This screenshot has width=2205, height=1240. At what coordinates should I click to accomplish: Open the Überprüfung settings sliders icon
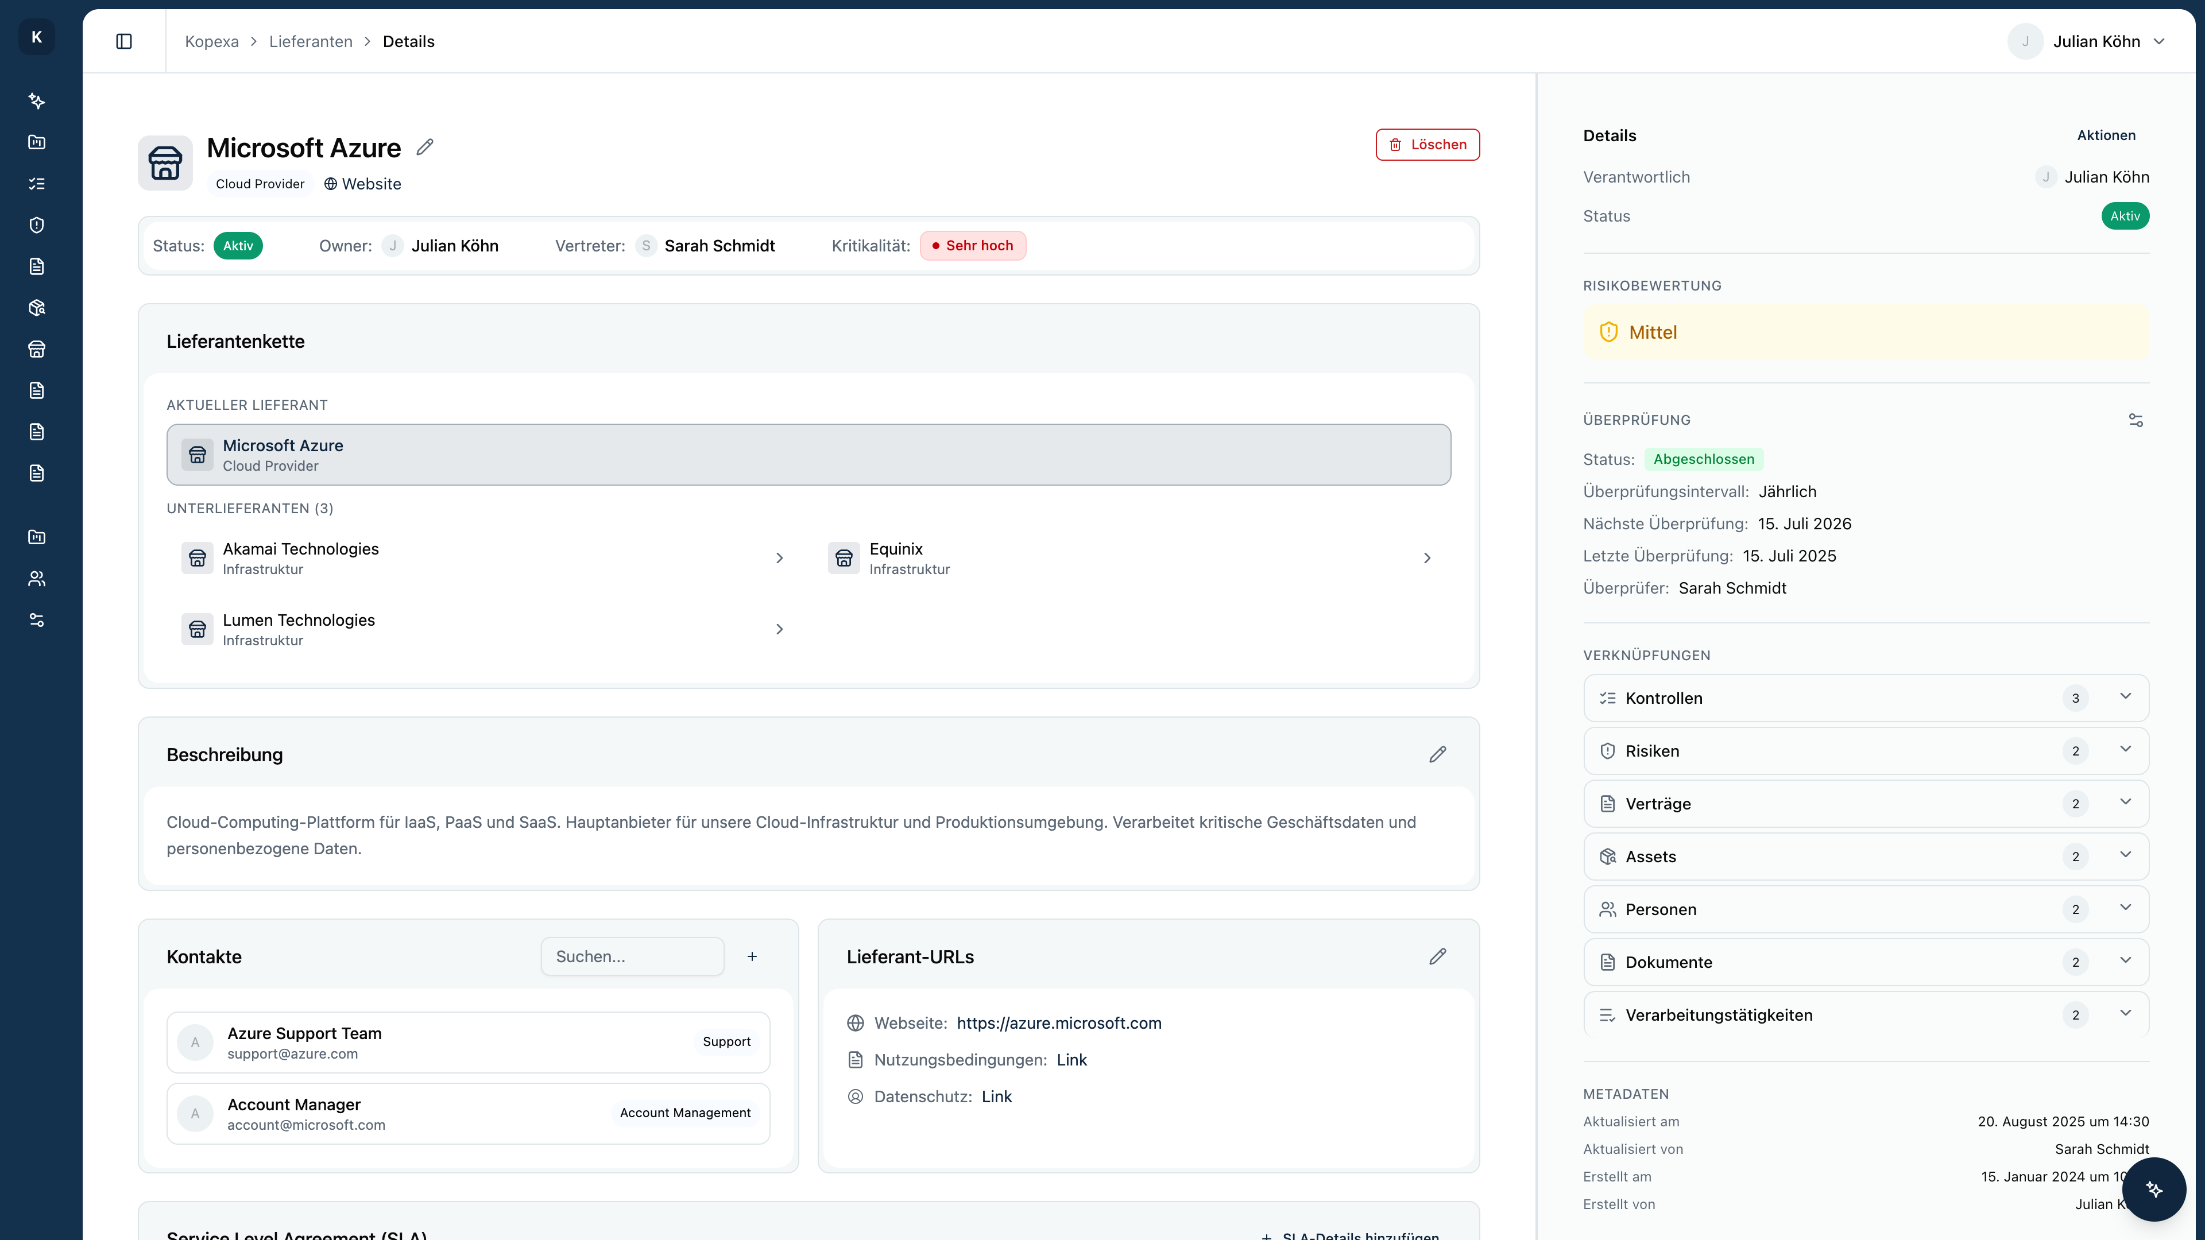click(x=2136, y=420)
